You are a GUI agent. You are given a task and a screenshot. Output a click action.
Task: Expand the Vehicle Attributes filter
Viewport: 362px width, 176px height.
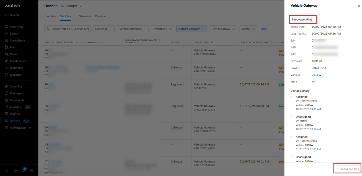(x=132, y=29)
